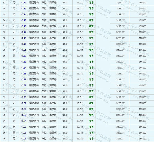Screen dimensions: 154x142
Task: Click the C195 unit link
Action: [24, 127]
